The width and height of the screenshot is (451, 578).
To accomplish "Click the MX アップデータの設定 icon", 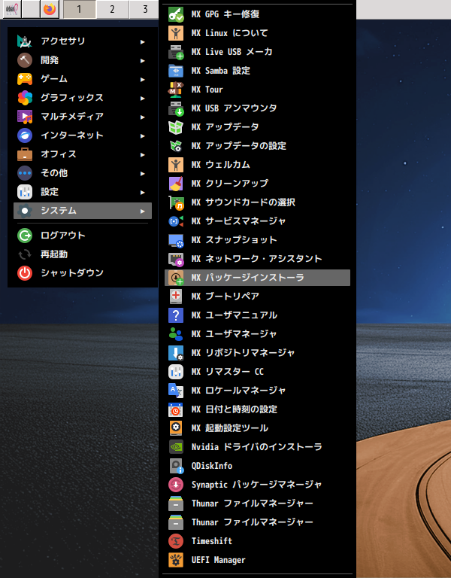I will [176, 146].
